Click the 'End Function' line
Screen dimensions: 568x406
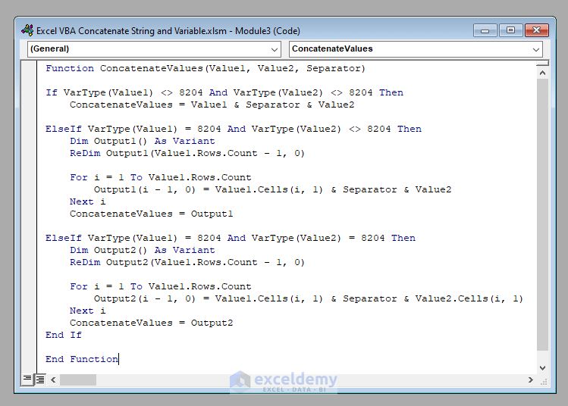pos(82,359)
